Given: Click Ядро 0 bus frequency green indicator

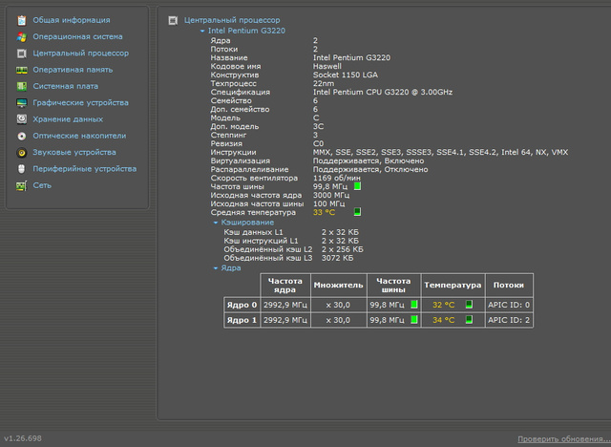Looking at the screenshot, I should 414,305.
